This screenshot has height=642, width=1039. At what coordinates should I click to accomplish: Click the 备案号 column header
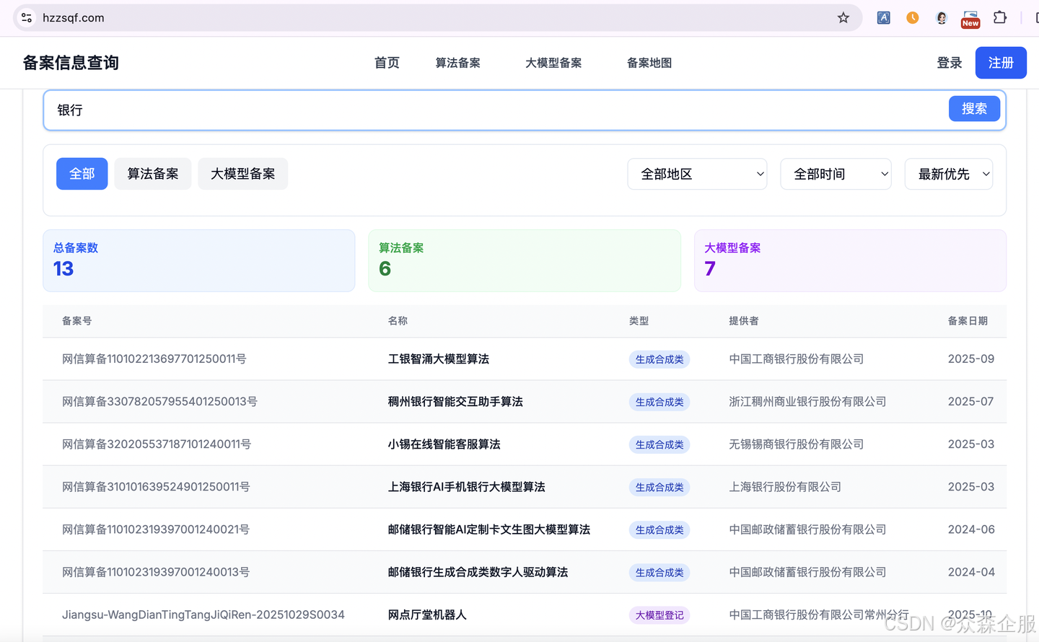[77, 321]
